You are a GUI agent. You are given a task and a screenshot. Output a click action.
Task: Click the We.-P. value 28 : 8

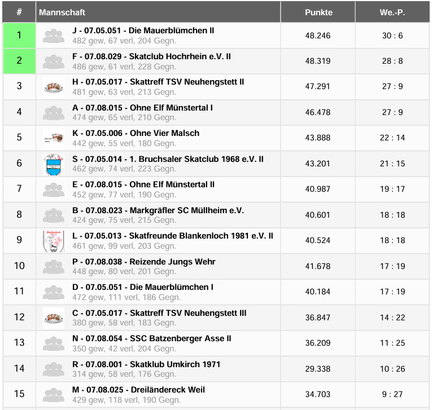(392, 61)
